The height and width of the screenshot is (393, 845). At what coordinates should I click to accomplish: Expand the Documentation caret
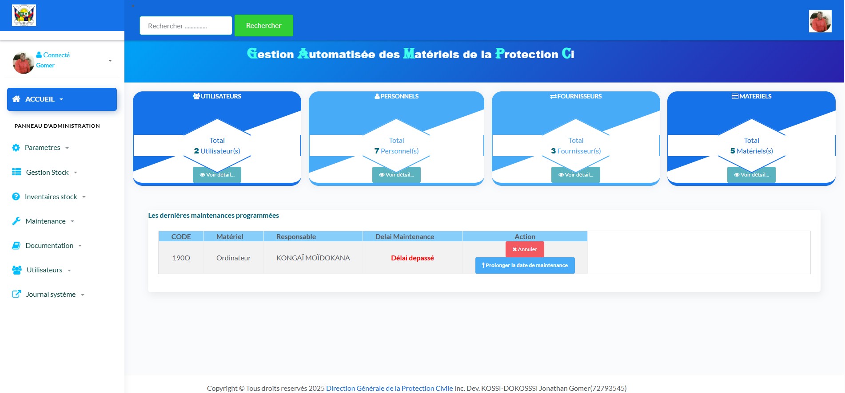(80, 246)
